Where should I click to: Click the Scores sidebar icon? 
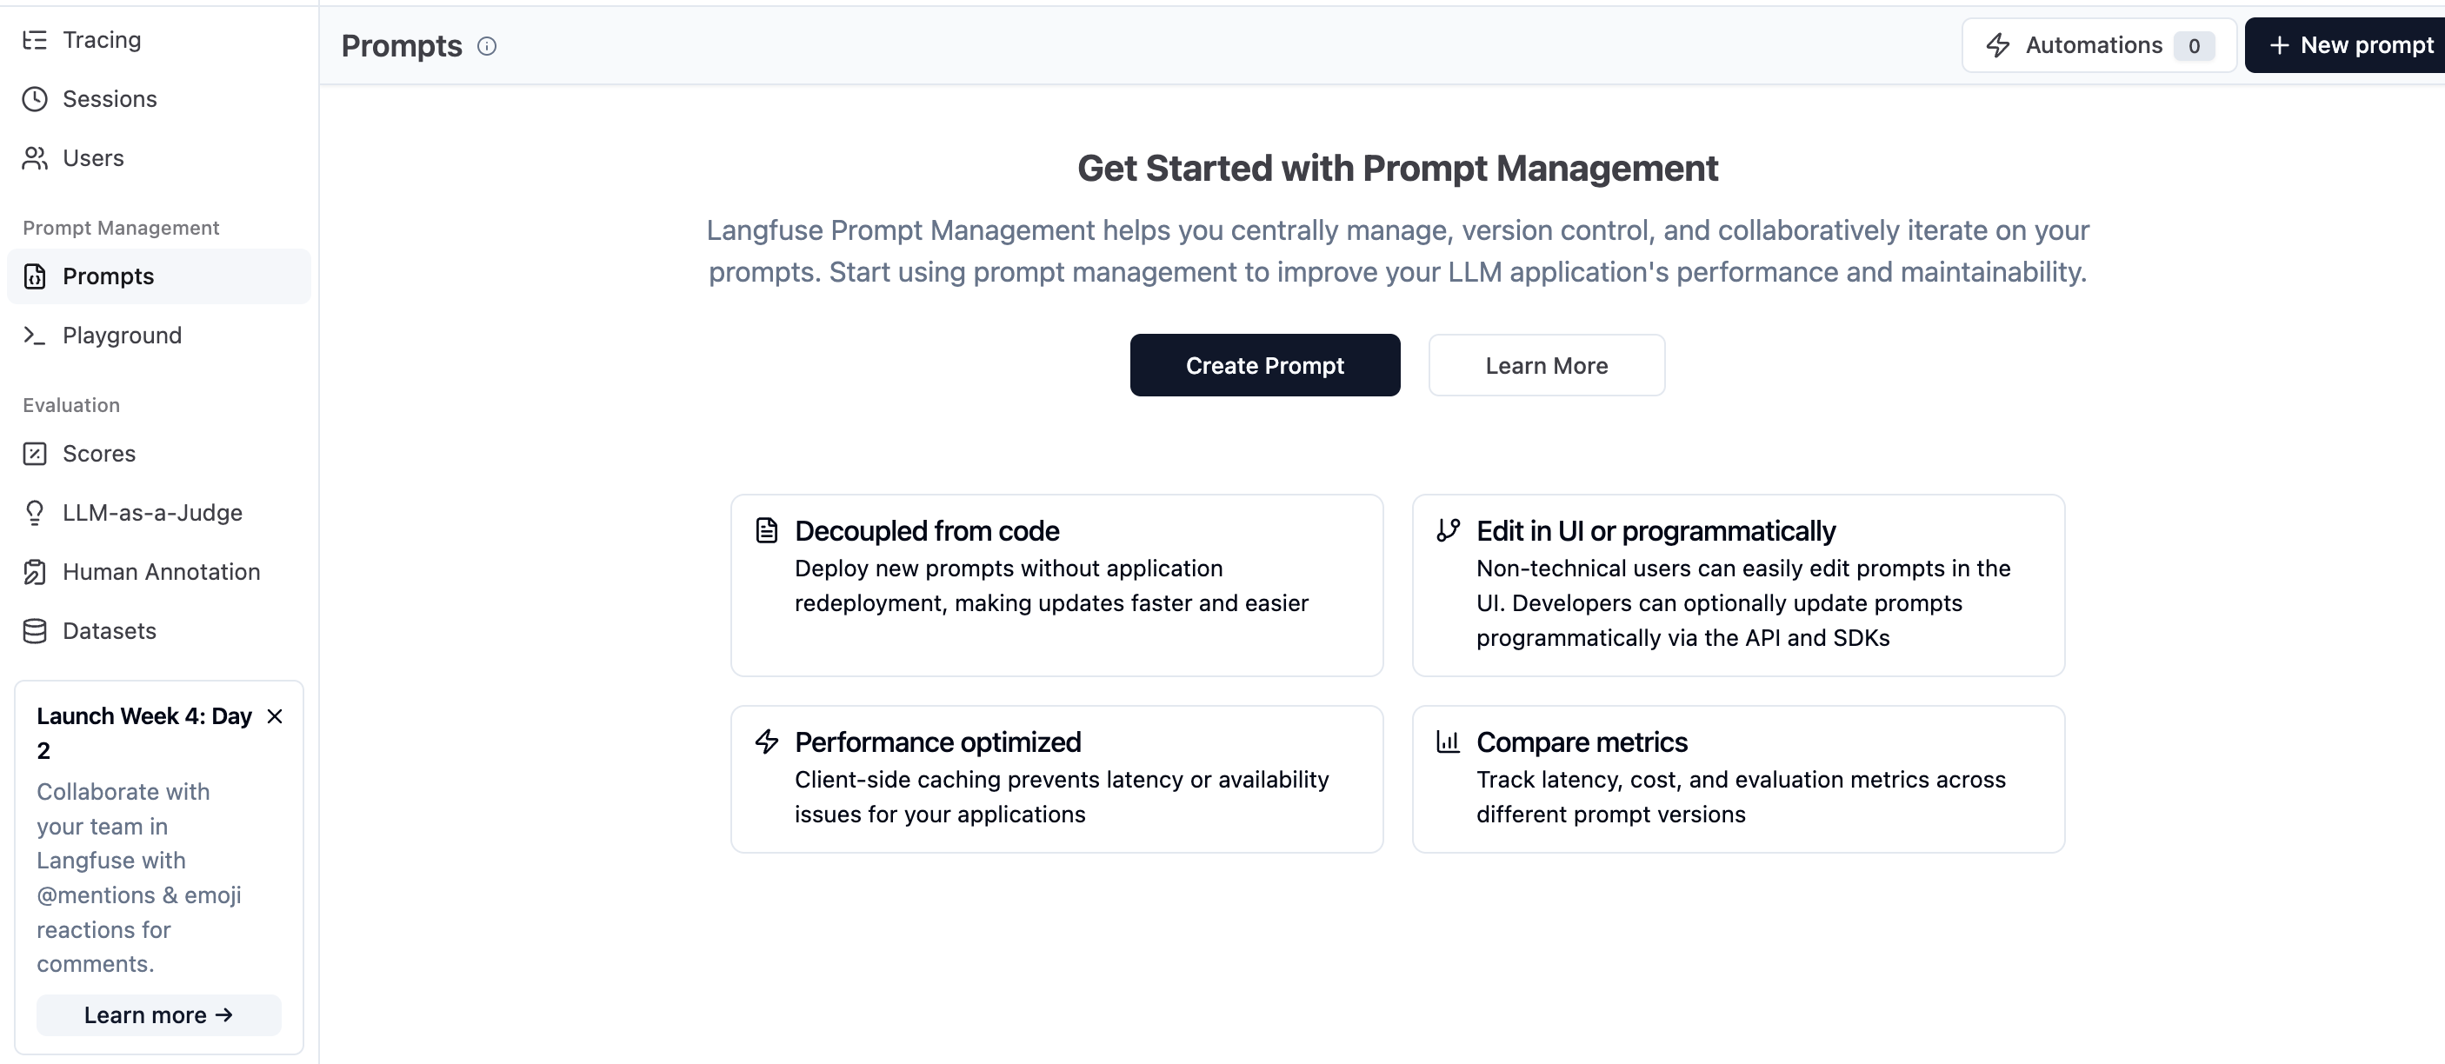(35, 454)
